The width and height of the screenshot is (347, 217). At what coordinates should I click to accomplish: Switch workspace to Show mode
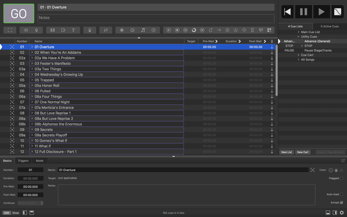(16, 213)
